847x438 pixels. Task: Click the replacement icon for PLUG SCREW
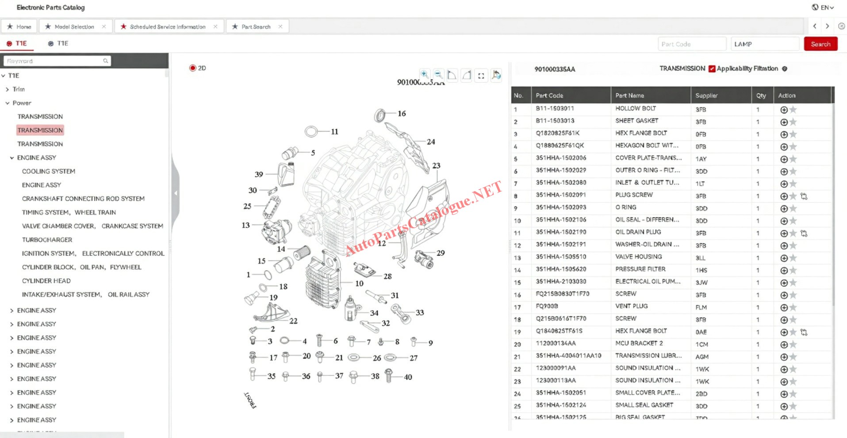pyautogui.click(x=804, y=196)
